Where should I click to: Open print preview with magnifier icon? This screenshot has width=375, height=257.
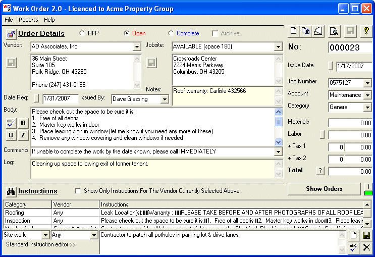coord(333,31)
